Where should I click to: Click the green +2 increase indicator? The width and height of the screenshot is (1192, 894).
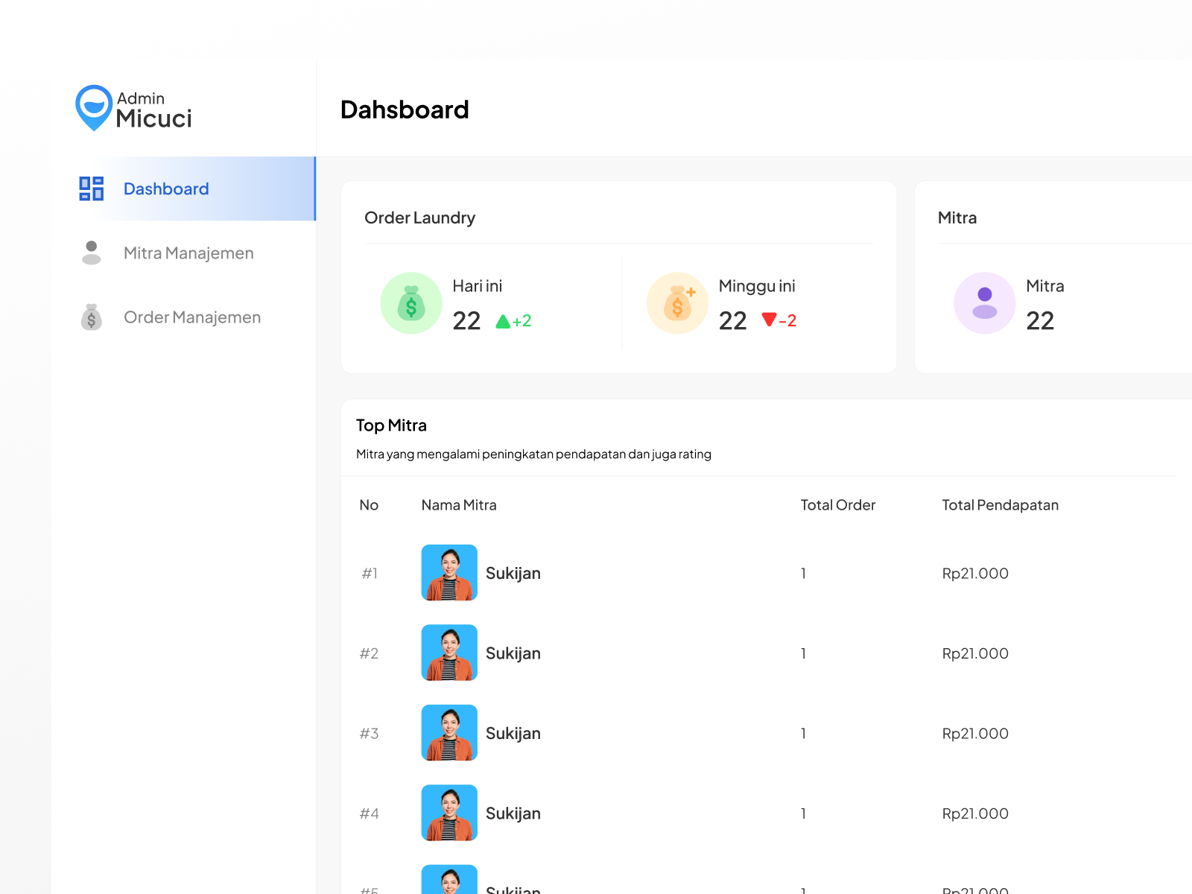click(x=514, y=320)
